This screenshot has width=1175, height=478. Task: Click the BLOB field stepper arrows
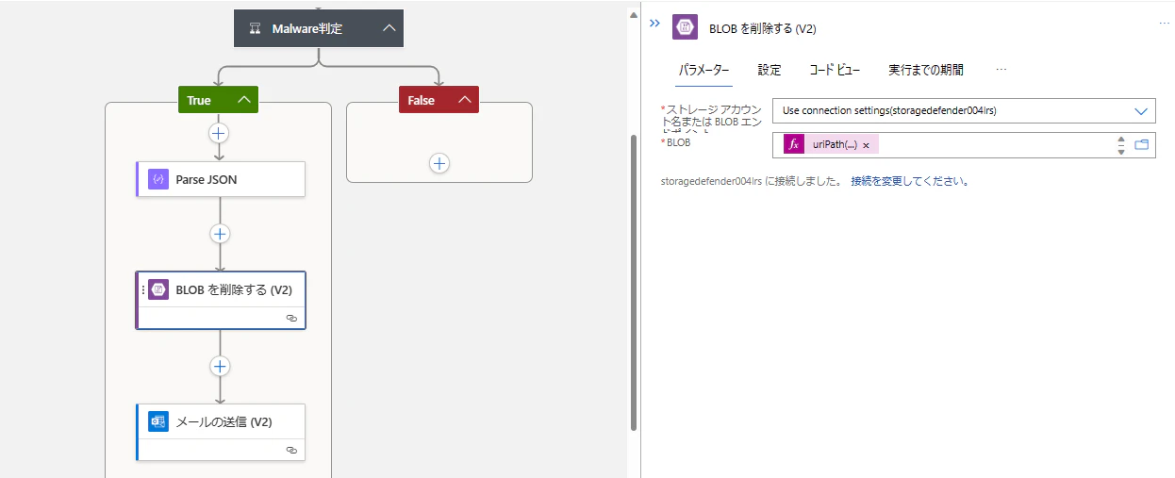(1121, 145)
